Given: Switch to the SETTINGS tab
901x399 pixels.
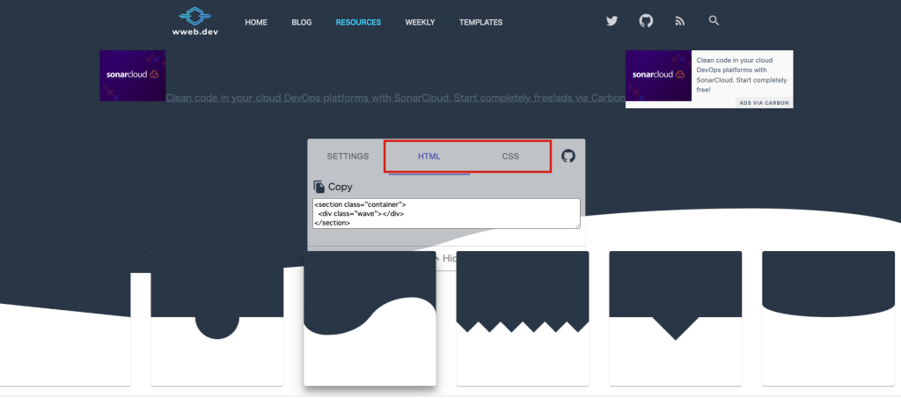Looking at the screenshot, I should coord(348,157).
